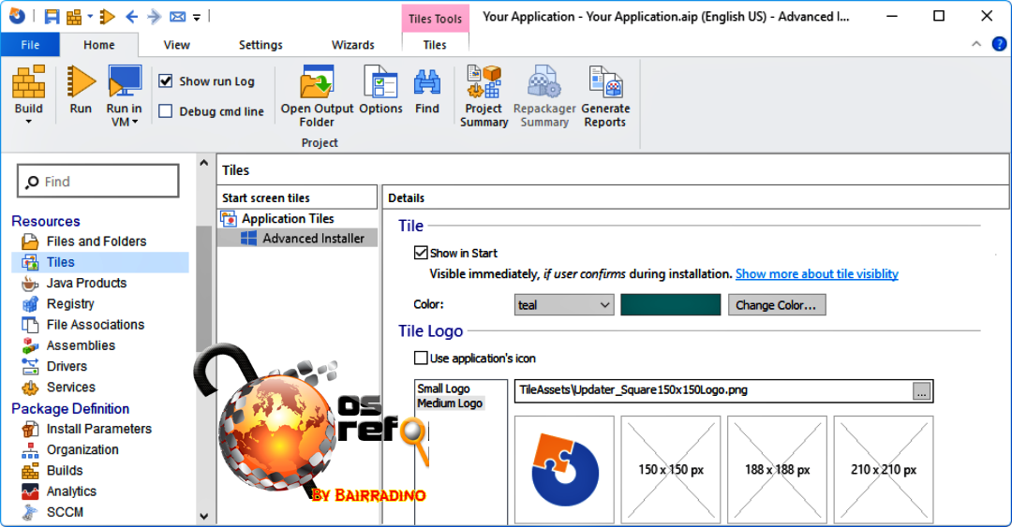1012x527 pixels.
Task: Run the project with Run icon
Action: (81, 82)
